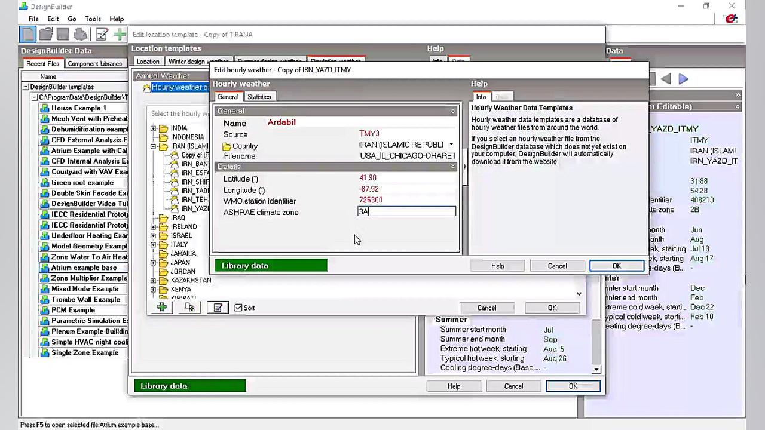Click the edit weather data icon button
765x430 pixels.
pyautogui.click(x=218, y=308)
